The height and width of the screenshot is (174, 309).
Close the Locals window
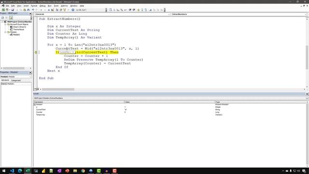(x=307, y=94)
